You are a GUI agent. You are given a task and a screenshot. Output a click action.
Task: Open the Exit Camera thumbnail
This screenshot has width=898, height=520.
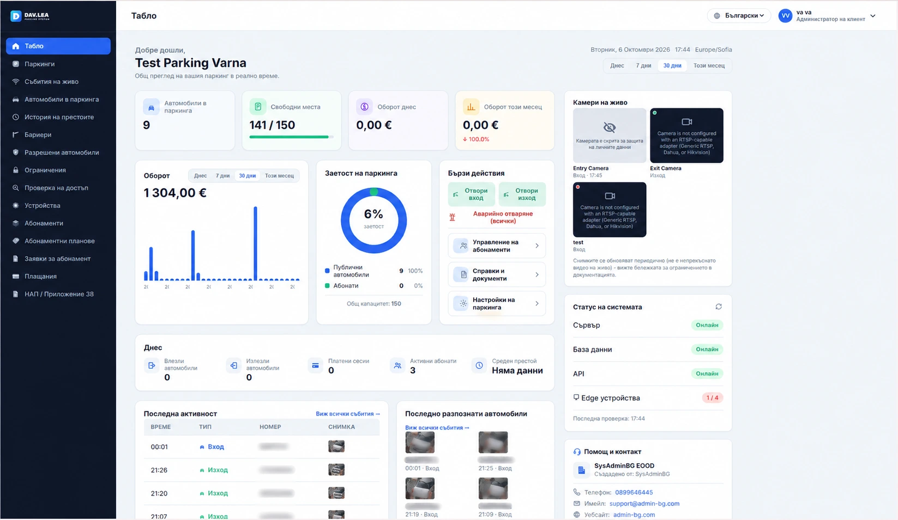tap(686, 136)
